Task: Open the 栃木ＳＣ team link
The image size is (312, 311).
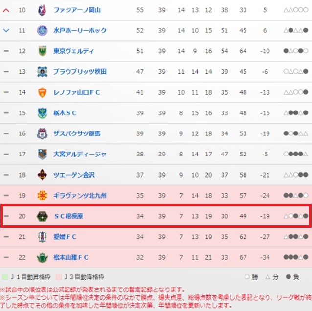Action: click(x=65, y=113)
